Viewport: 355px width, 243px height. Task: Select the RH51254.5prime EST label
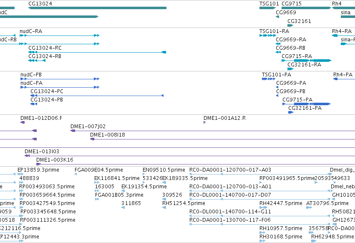(x=184, y=203)
